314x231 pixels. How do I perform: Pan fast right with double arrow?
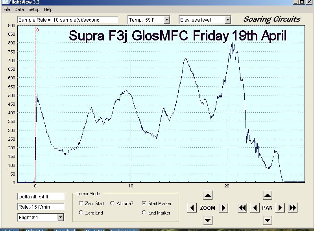293,208
